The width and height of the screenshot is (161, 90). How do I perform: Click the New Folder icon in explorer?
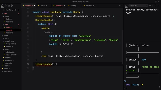pos(10,10)
